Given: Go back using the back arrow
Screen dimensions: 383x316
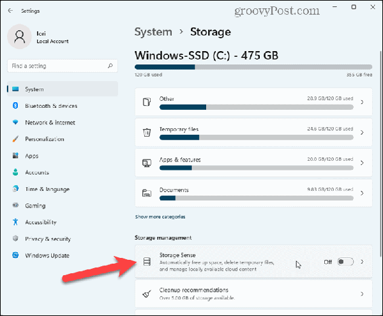Looking at the screenshot, I should click(10, 10).
